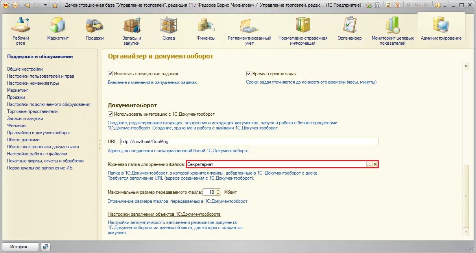Click vertical scrollbar down arrow
Screen dimensions: 476x253
(466, 232)
